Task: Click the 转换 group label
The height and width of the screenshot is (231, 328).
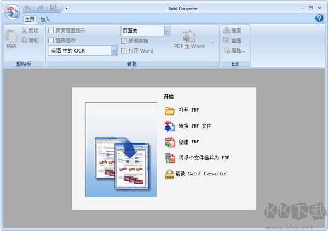Action: click(x=132, y=63)
